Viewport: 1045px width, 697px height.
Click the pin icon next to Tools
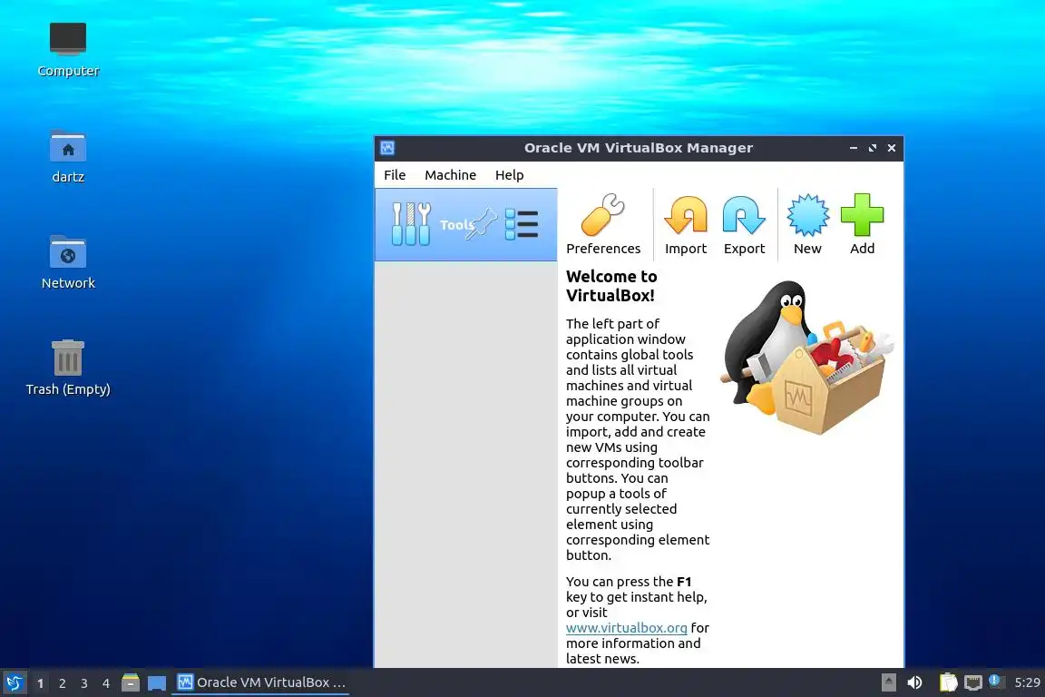(x=483, y=223)
